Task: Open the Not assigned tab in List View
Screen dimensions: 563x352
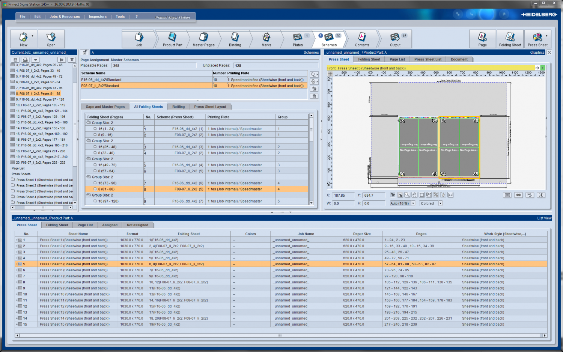Action: click(x=137, y=225)
